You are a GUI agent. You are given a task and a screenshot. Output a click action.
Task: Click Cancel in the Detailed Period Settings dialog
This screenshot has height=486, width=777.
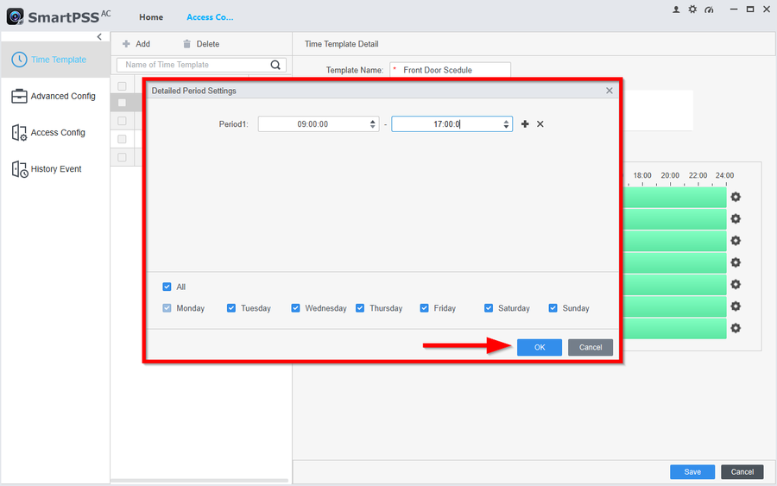591,347
